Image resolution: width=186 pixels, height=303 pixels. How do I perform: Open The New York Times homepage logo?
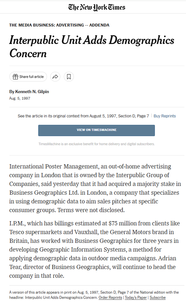pyautogui.click(x=97, y=7)
